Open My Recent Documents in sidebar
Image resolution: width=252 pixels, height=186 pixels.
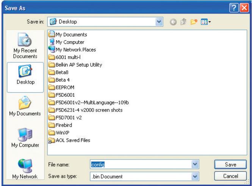(x=25, y=46)
